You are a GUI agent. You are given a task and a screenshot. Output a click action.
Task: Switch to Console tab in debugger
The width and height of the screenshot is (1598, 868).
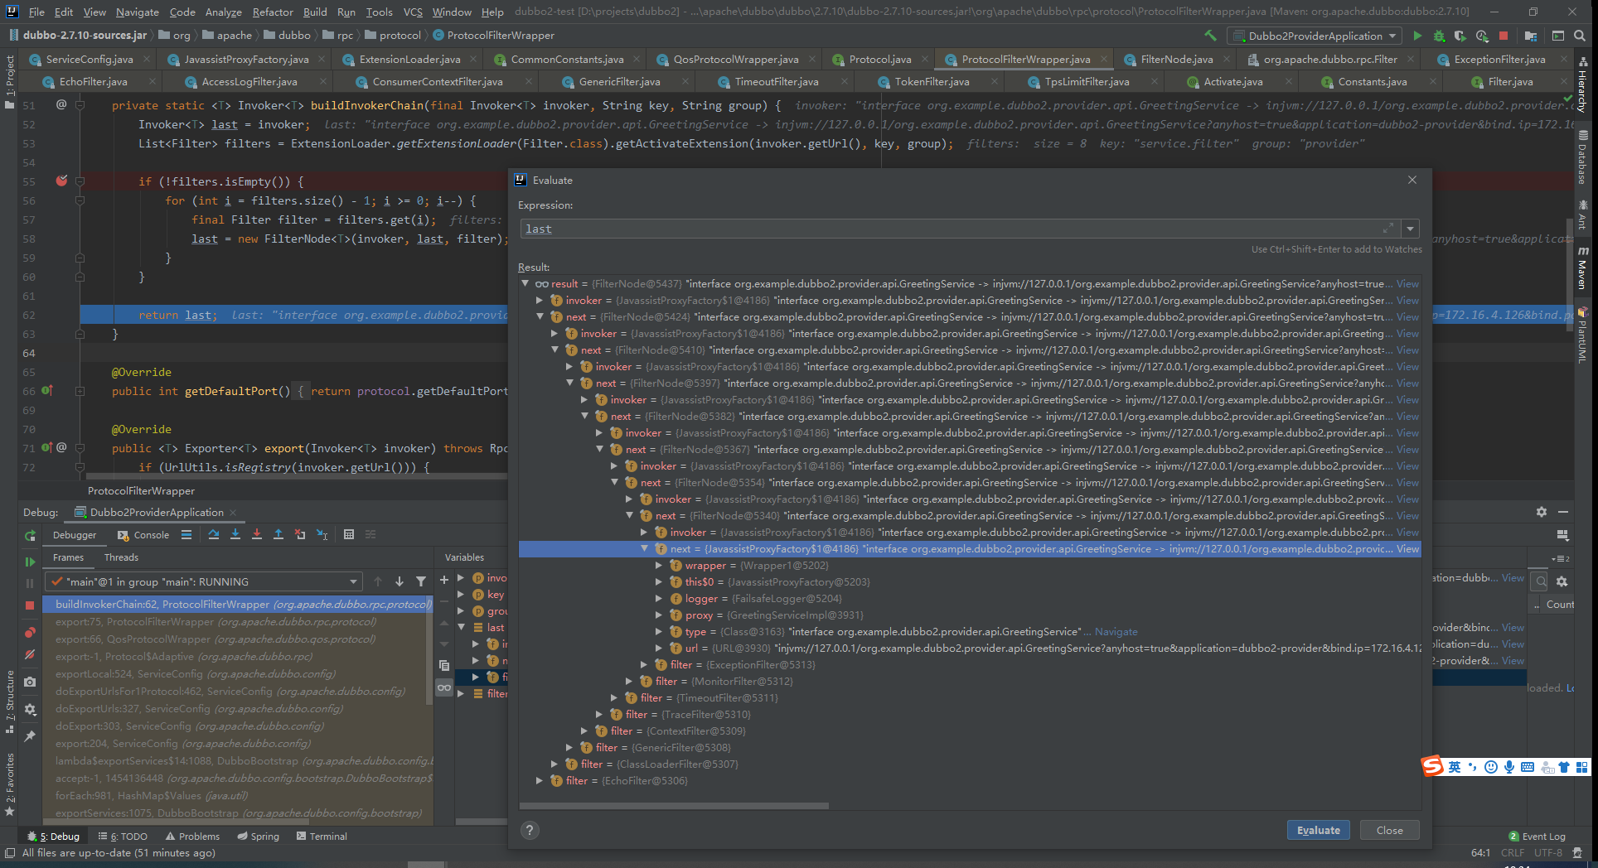[143, 535]
